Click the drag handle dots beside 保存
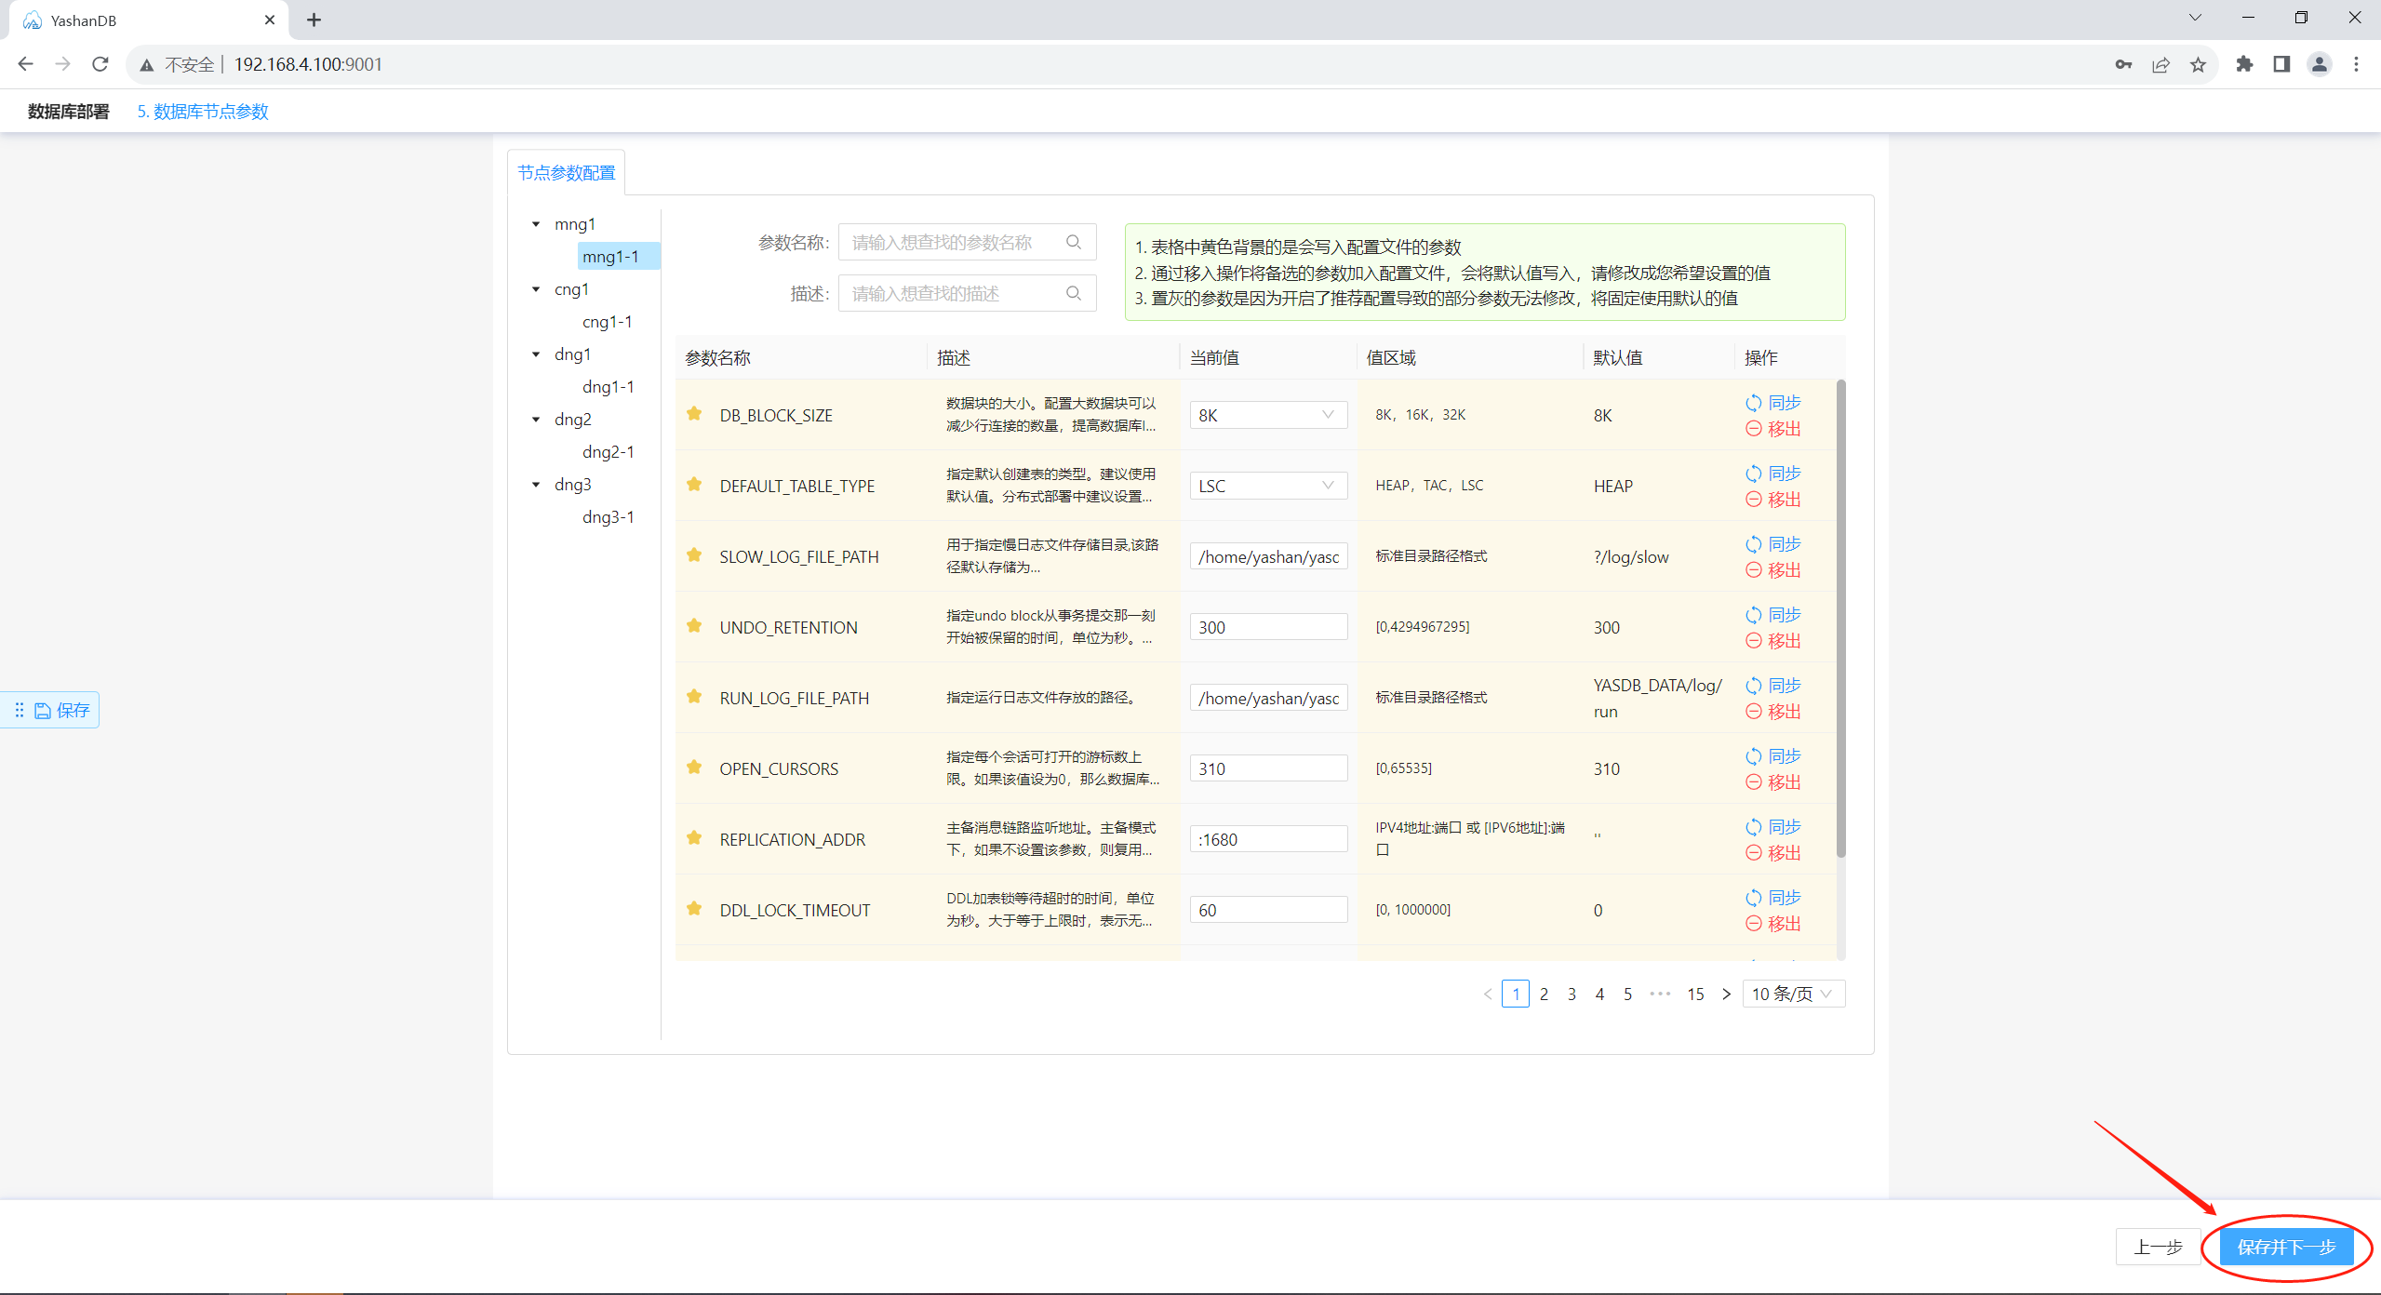2381x1295 pixels. [20, 711]
